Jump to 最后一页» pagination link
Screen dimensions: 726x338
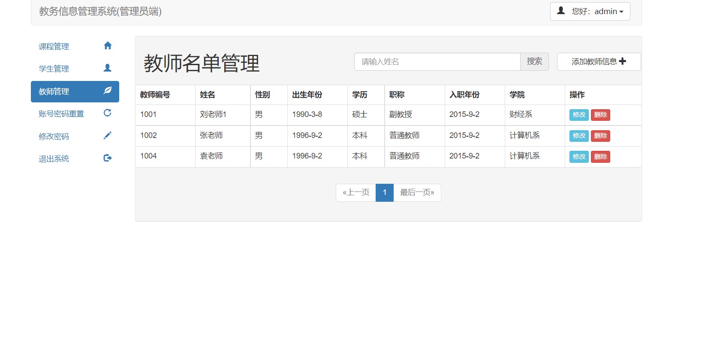[417, 193]
